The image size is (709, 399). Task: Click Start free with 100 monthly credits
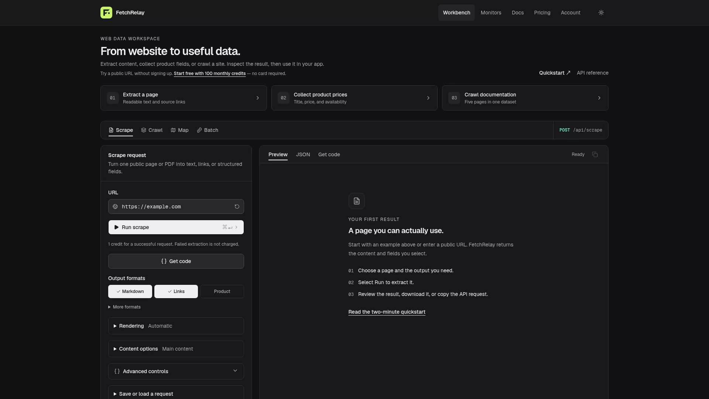(x=210, y=74)
